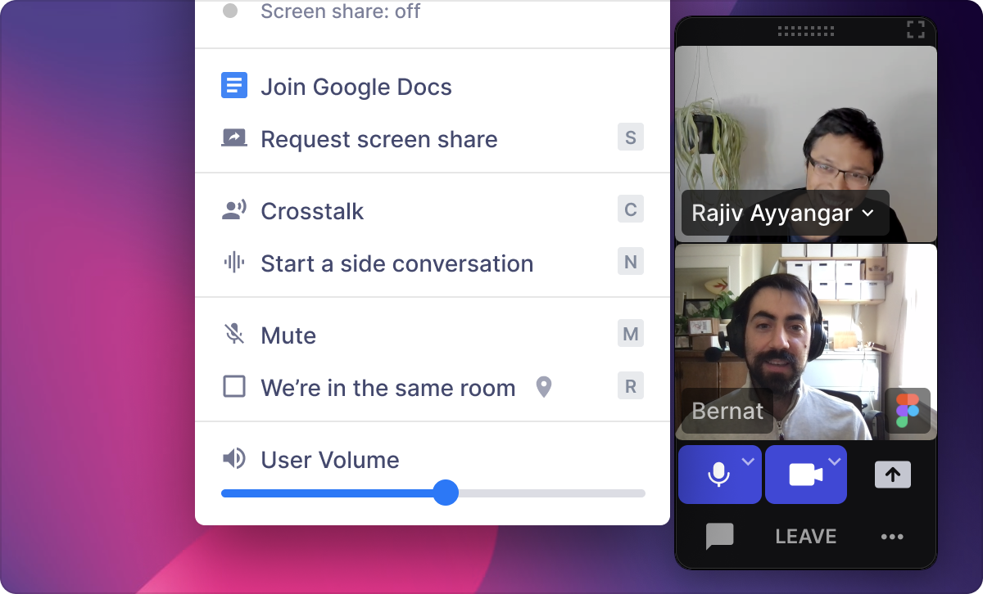The height and width of the screenshot is (594, 983).
Task: Click the User Volume slider handle
Action: [x=446, y=493]
